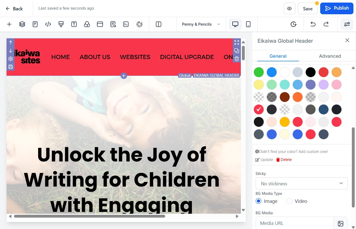This screenshot has width=356, height=229.
Task: Click the Media URL input field
Action: click(295, 223)
